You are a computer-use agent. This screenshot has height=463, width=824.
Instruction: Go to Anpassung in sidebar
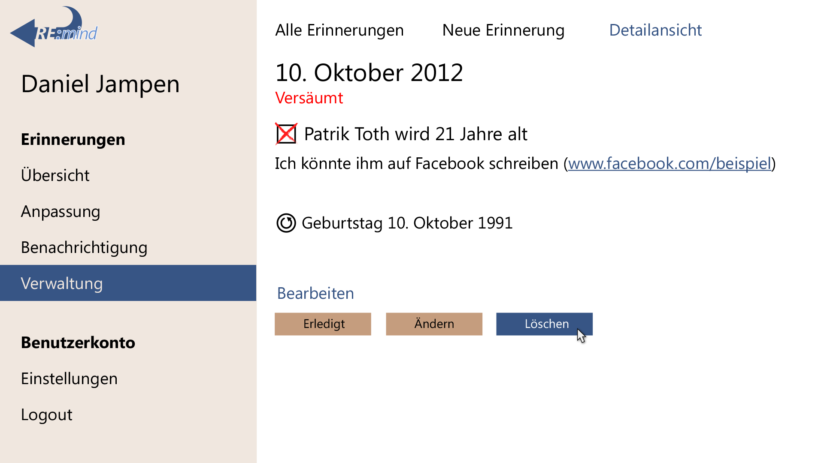click(x=61, y=211)
